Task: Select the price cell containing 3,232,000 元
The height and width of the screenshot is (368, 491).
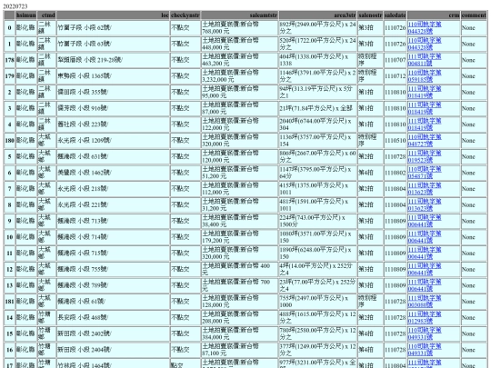Action: [x=239, y=76]
